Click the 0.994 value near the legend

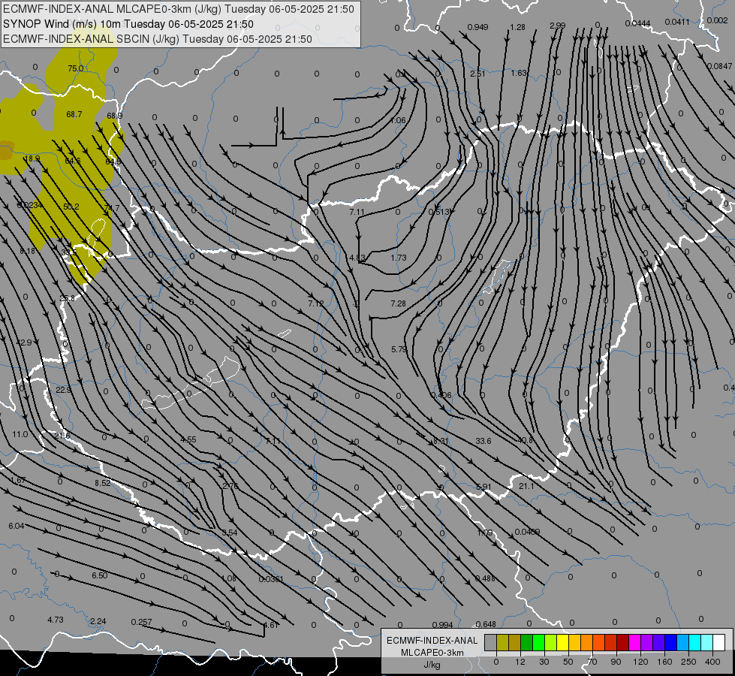[x=442, y=625]
